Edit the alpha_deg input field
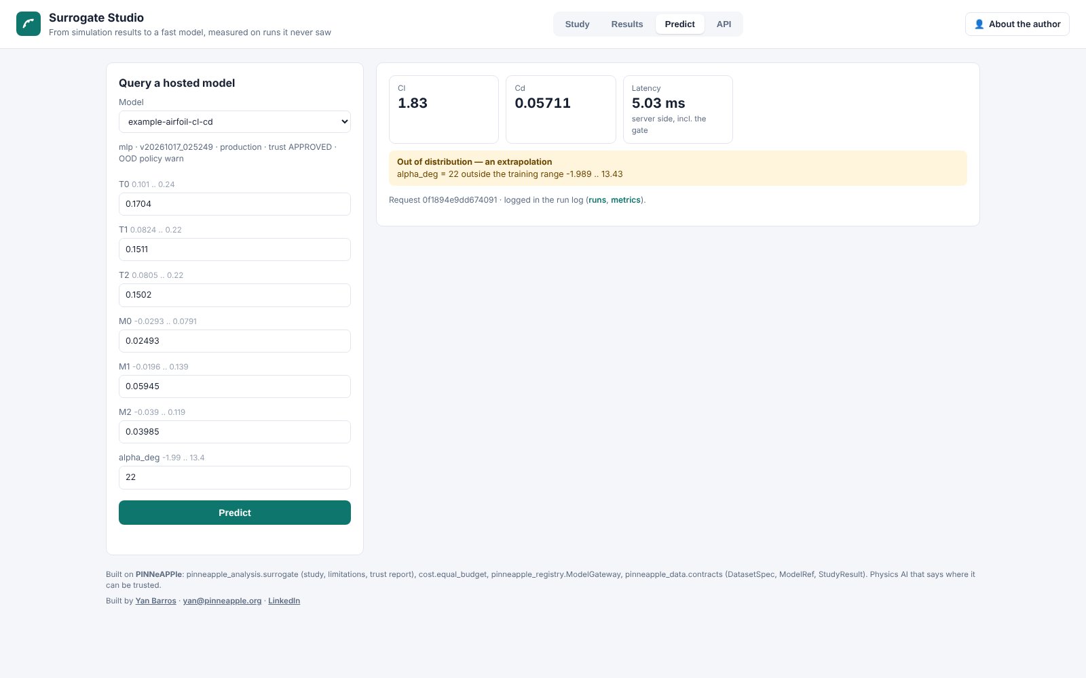Viewport: 1086px width, 678px height. coord(235,477)
